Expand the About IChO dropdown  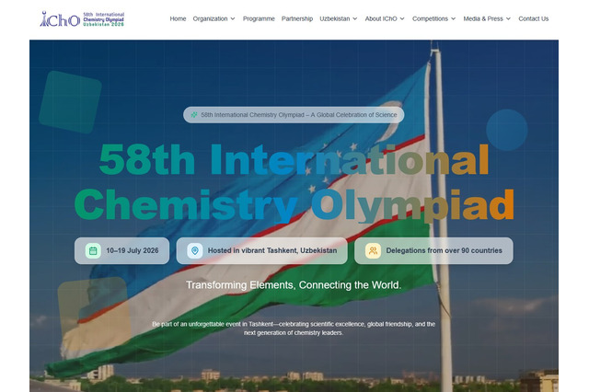[386, 18]
